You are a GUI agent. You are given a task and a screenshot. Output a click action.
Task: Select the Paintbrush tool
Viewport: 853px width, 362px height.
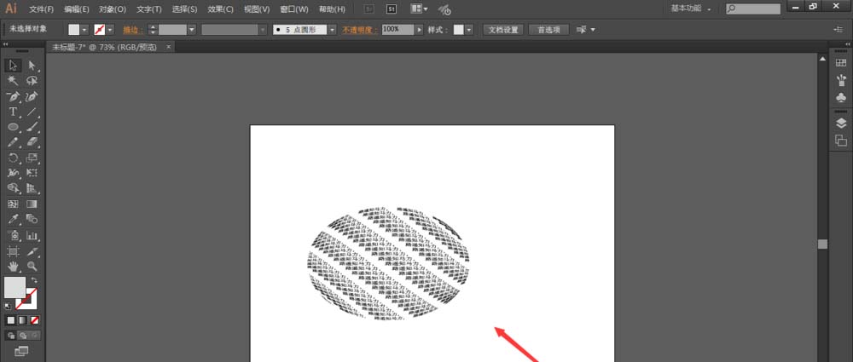(x=32, y=127)
